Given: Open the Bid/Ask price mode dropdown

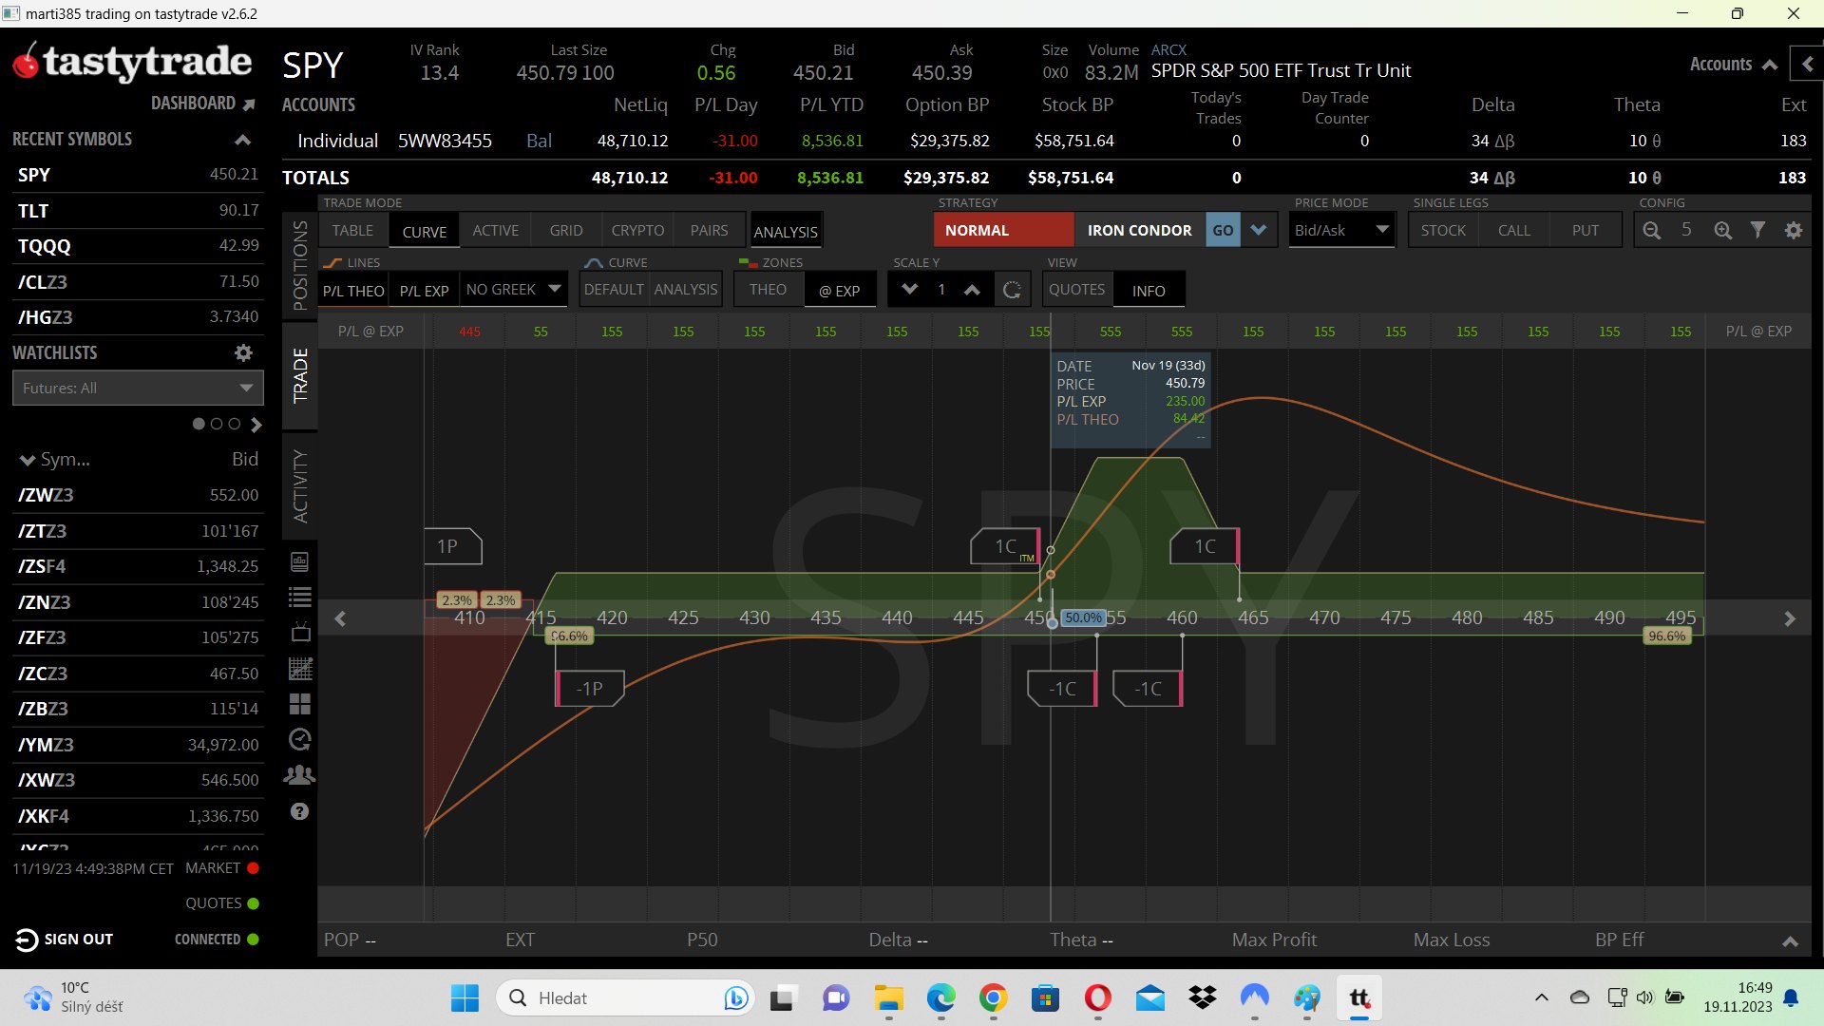Looking at the screenshot, I should click(x=1341, y=230).
